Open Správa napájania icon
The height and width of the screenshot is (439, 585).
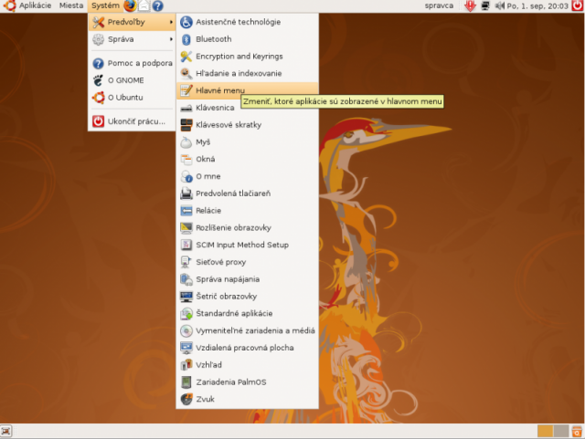point(186,279)
